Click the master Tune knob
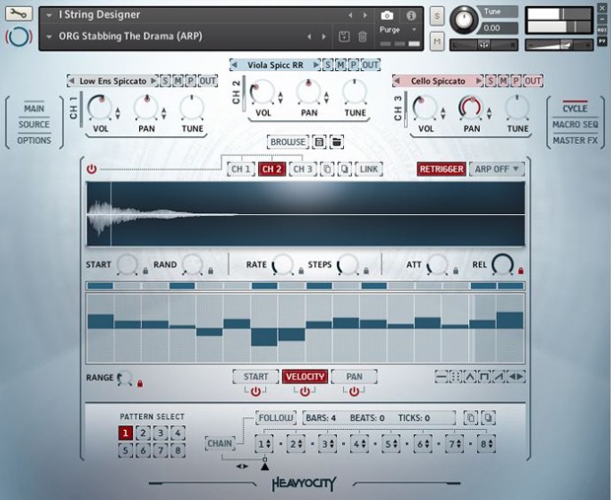Viewport: 611px width, 500px height. (x=464, y=20)
